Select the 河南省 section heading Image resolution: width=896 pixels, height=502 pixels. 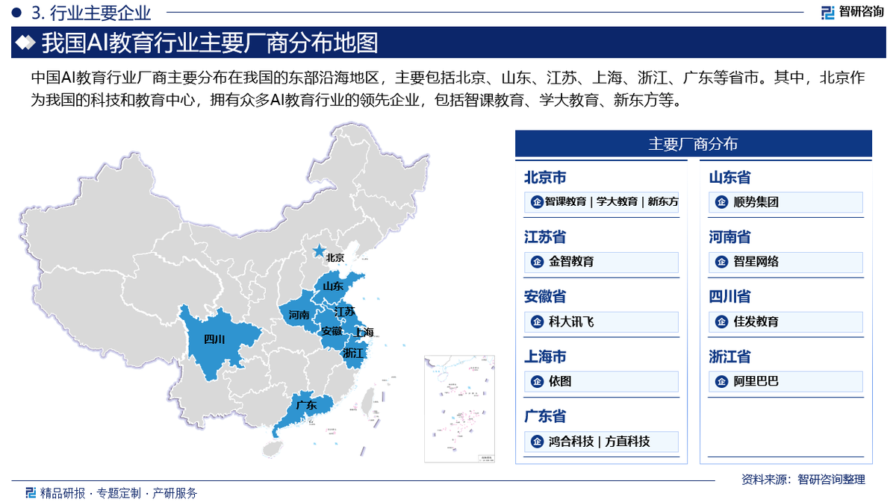pos(729,237)
